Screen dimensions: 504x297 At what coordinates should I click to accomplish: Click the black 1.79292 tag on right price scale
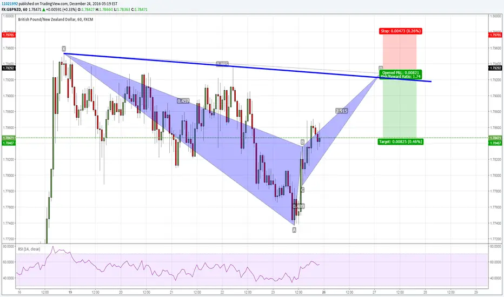click(x=495, y=68)
